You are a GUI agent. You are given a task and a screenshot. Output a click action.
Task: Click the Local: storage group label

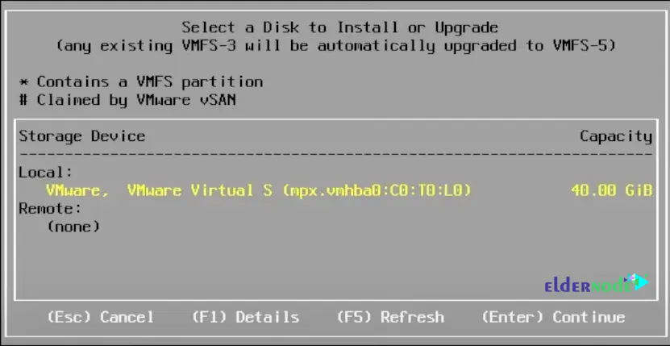(46, 173)
